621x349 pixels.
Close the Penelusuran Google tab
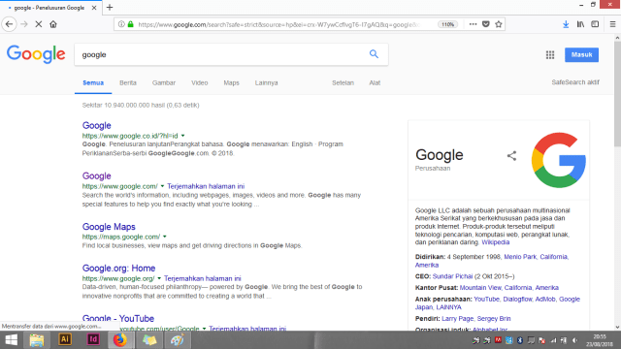click(94, 8)
